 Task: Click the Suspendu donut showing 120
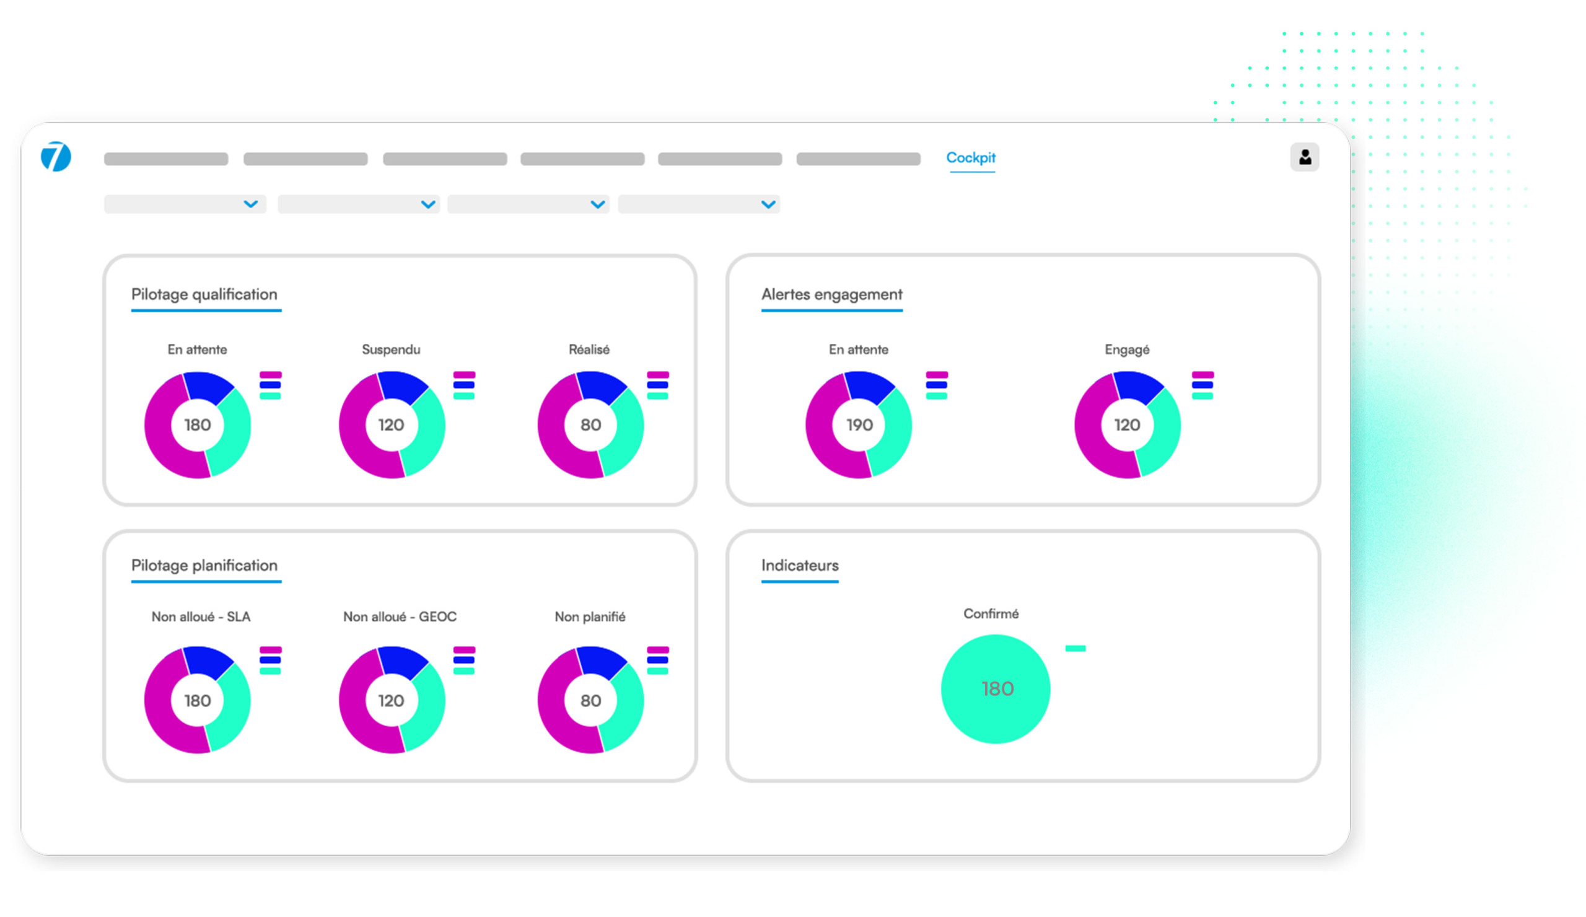coord(392,425)
